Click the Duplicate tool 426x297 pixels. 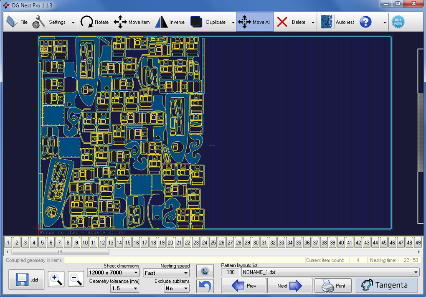[x=209, y=22]
